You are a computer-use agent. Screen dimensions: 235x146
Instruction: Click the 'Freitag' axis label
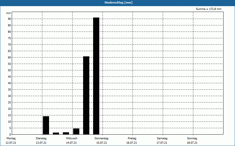tap(132, 138)
